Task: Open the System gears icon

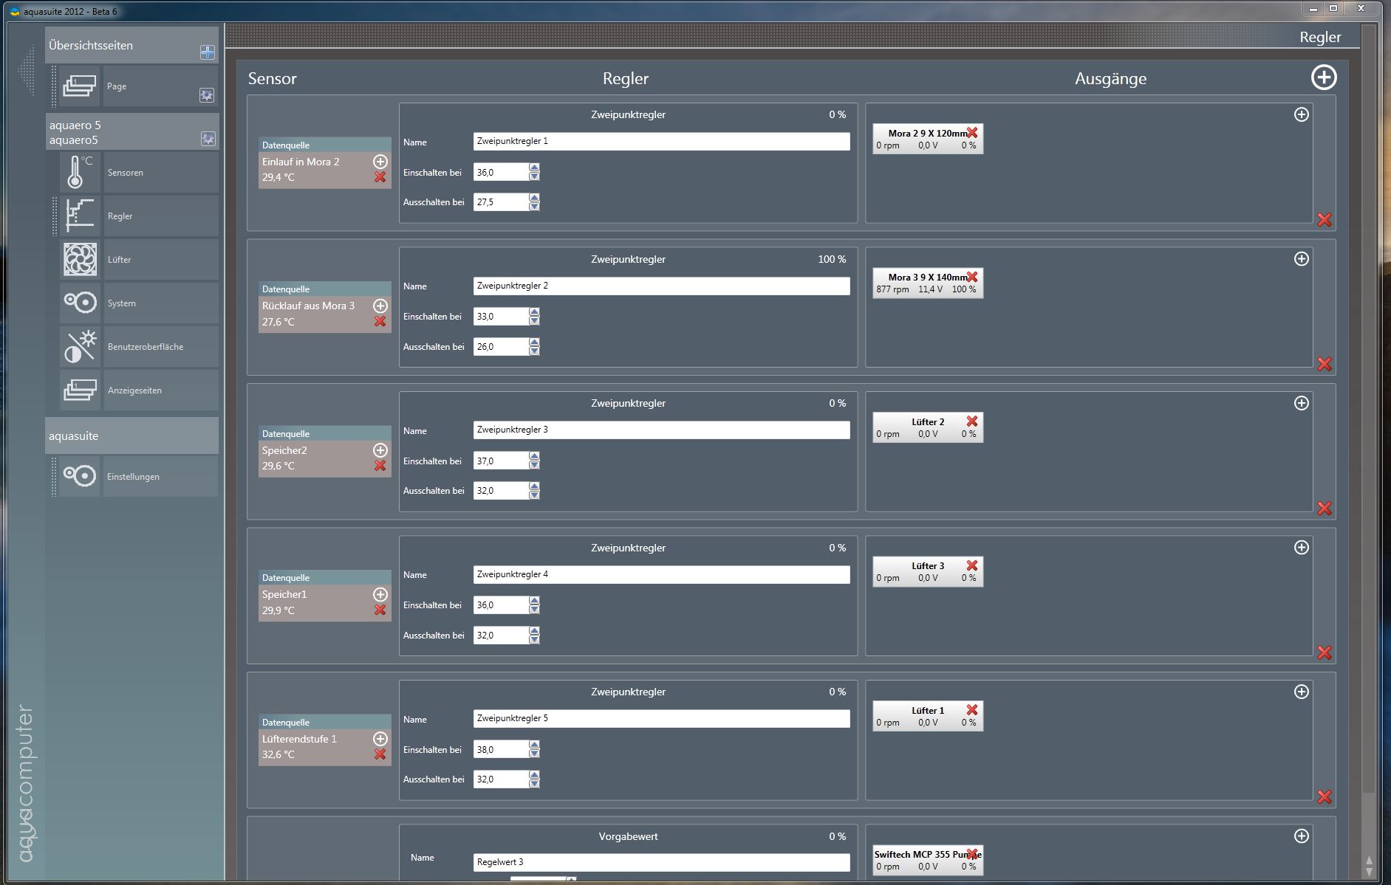Action: click(x=80, y=303)
